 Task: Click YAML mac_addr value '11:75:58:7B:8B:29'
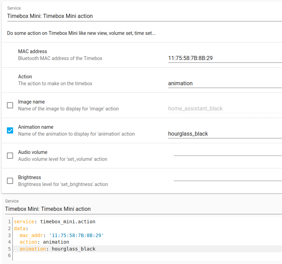(x=77, y=235)
